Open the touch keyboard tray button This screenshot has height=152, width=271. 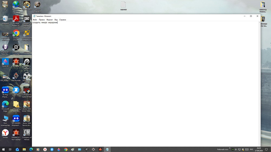tap(247, 149)
